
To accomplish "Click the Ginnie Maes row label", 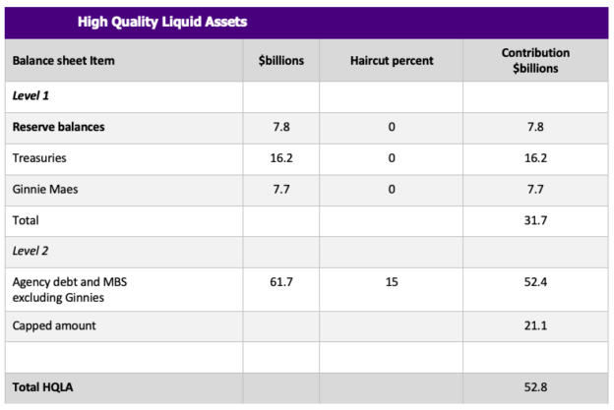I will click(x=47, y=190).
